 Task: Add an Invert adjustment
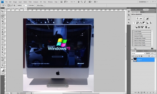coord(136,27)
